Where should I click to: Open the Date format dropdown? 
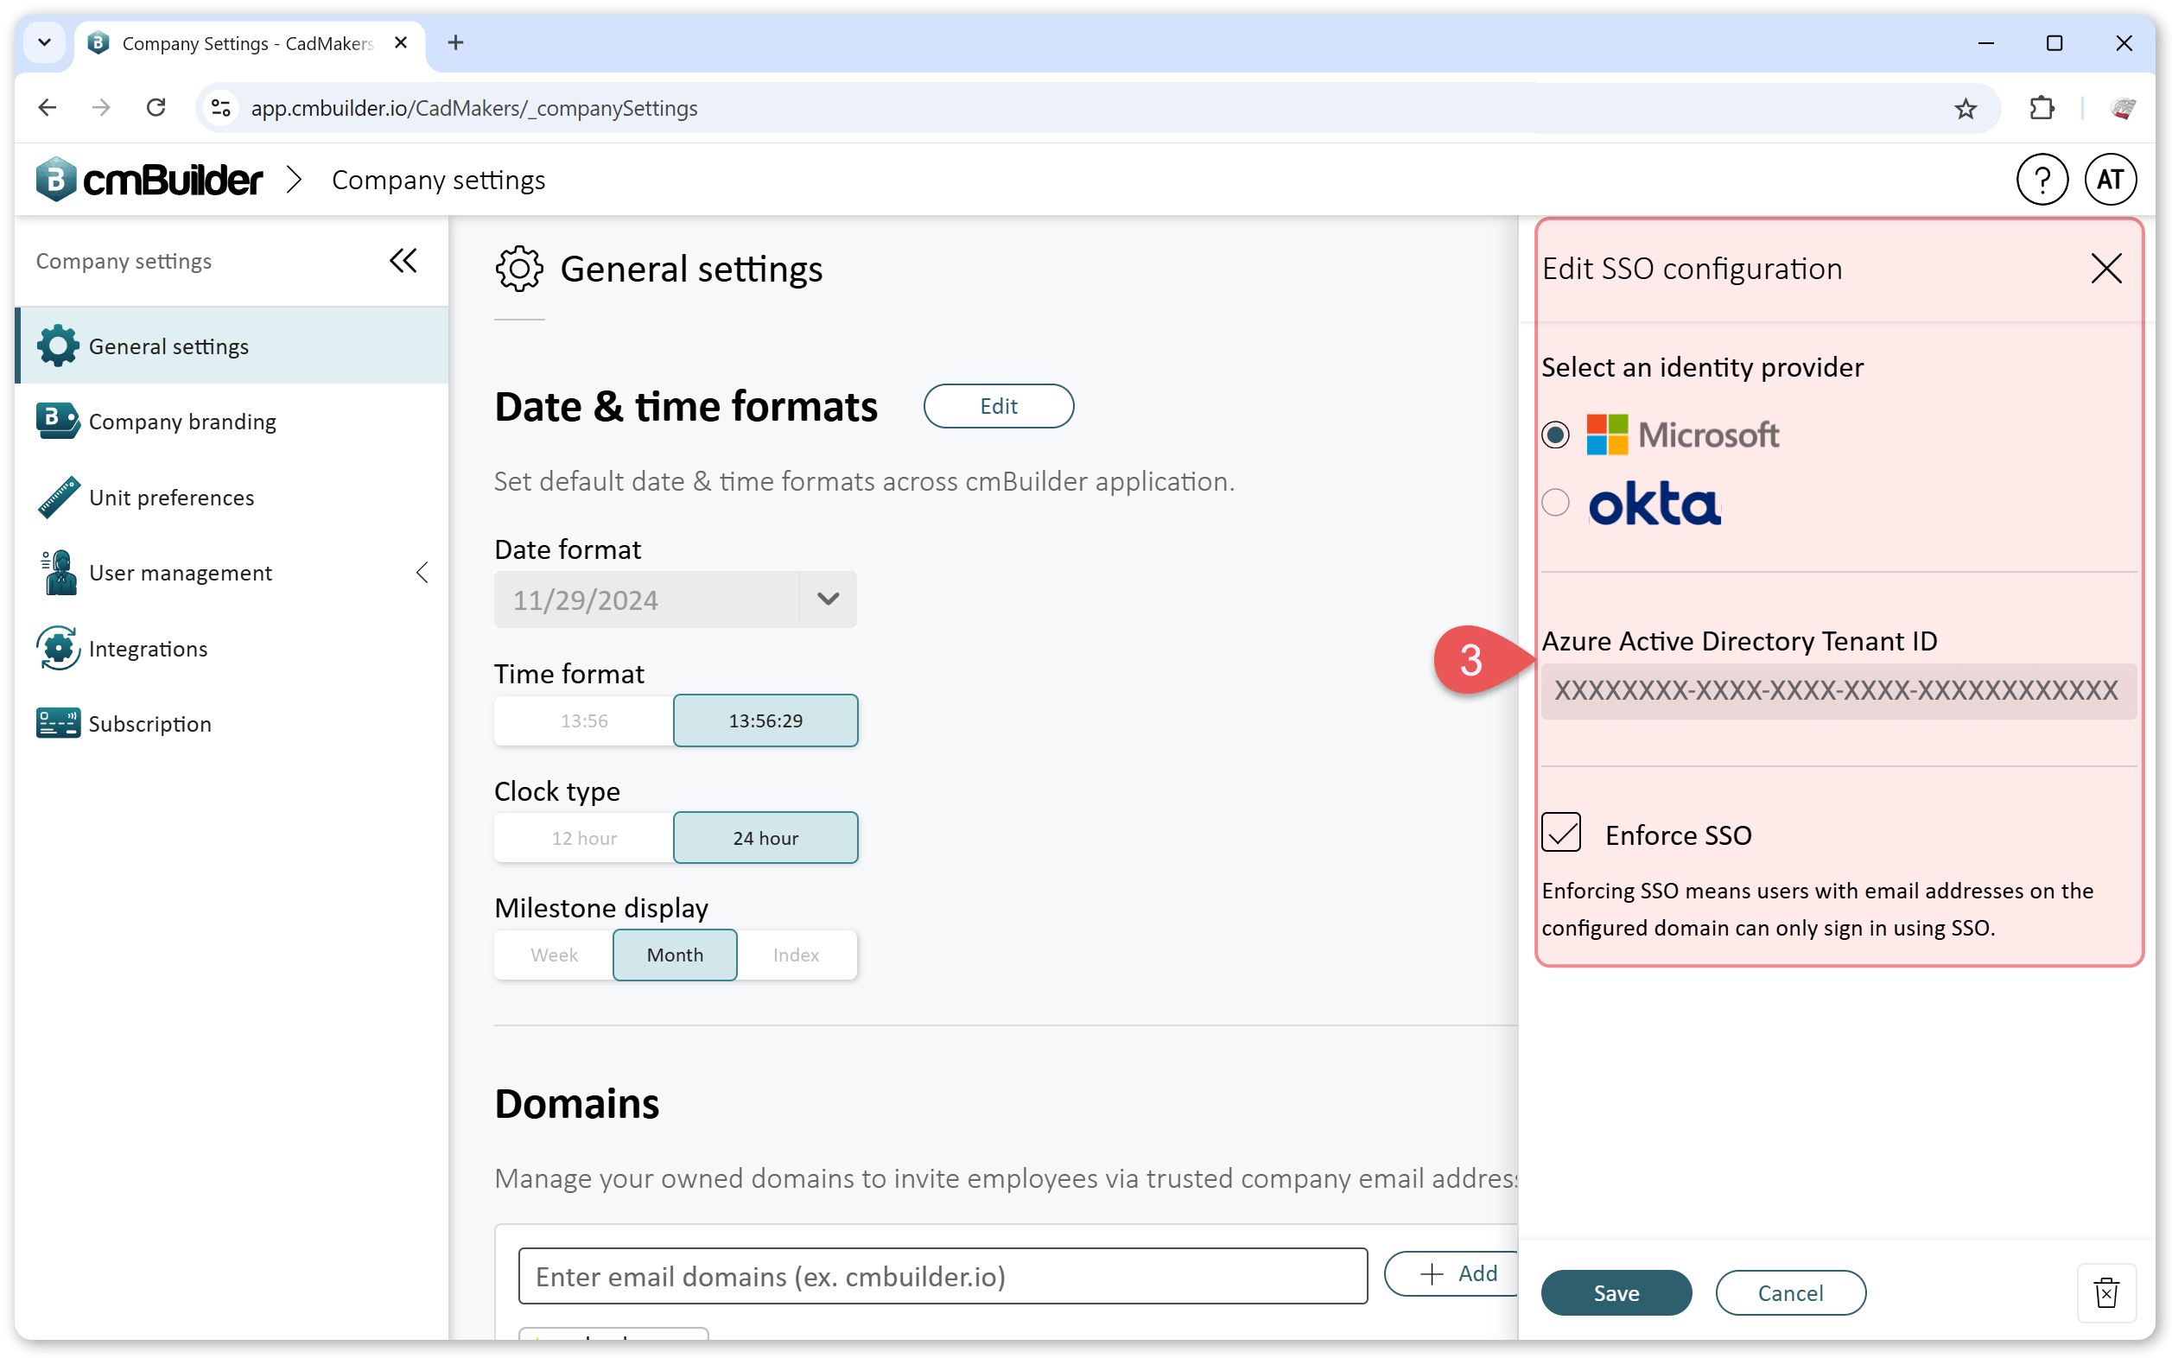[675, 599]
